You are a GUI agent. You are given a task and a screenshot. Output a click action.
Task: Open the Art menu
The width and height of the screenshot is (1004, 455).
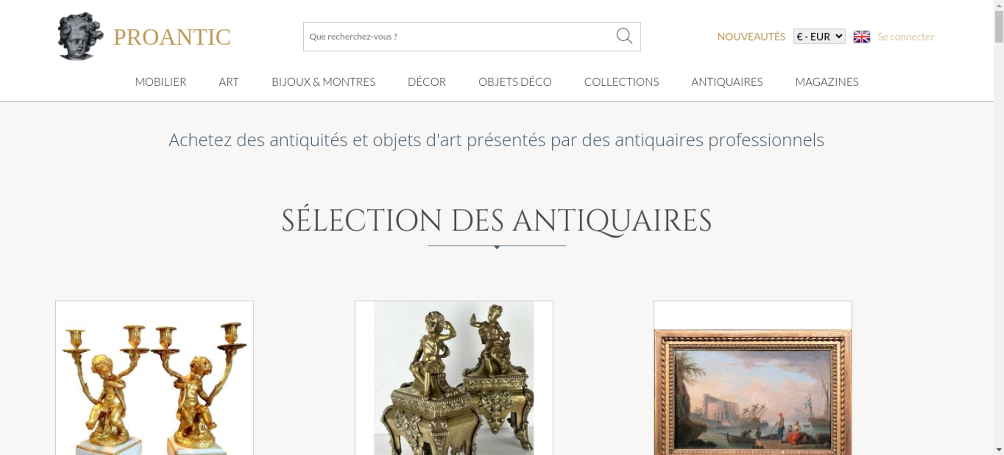click(229, 82)
